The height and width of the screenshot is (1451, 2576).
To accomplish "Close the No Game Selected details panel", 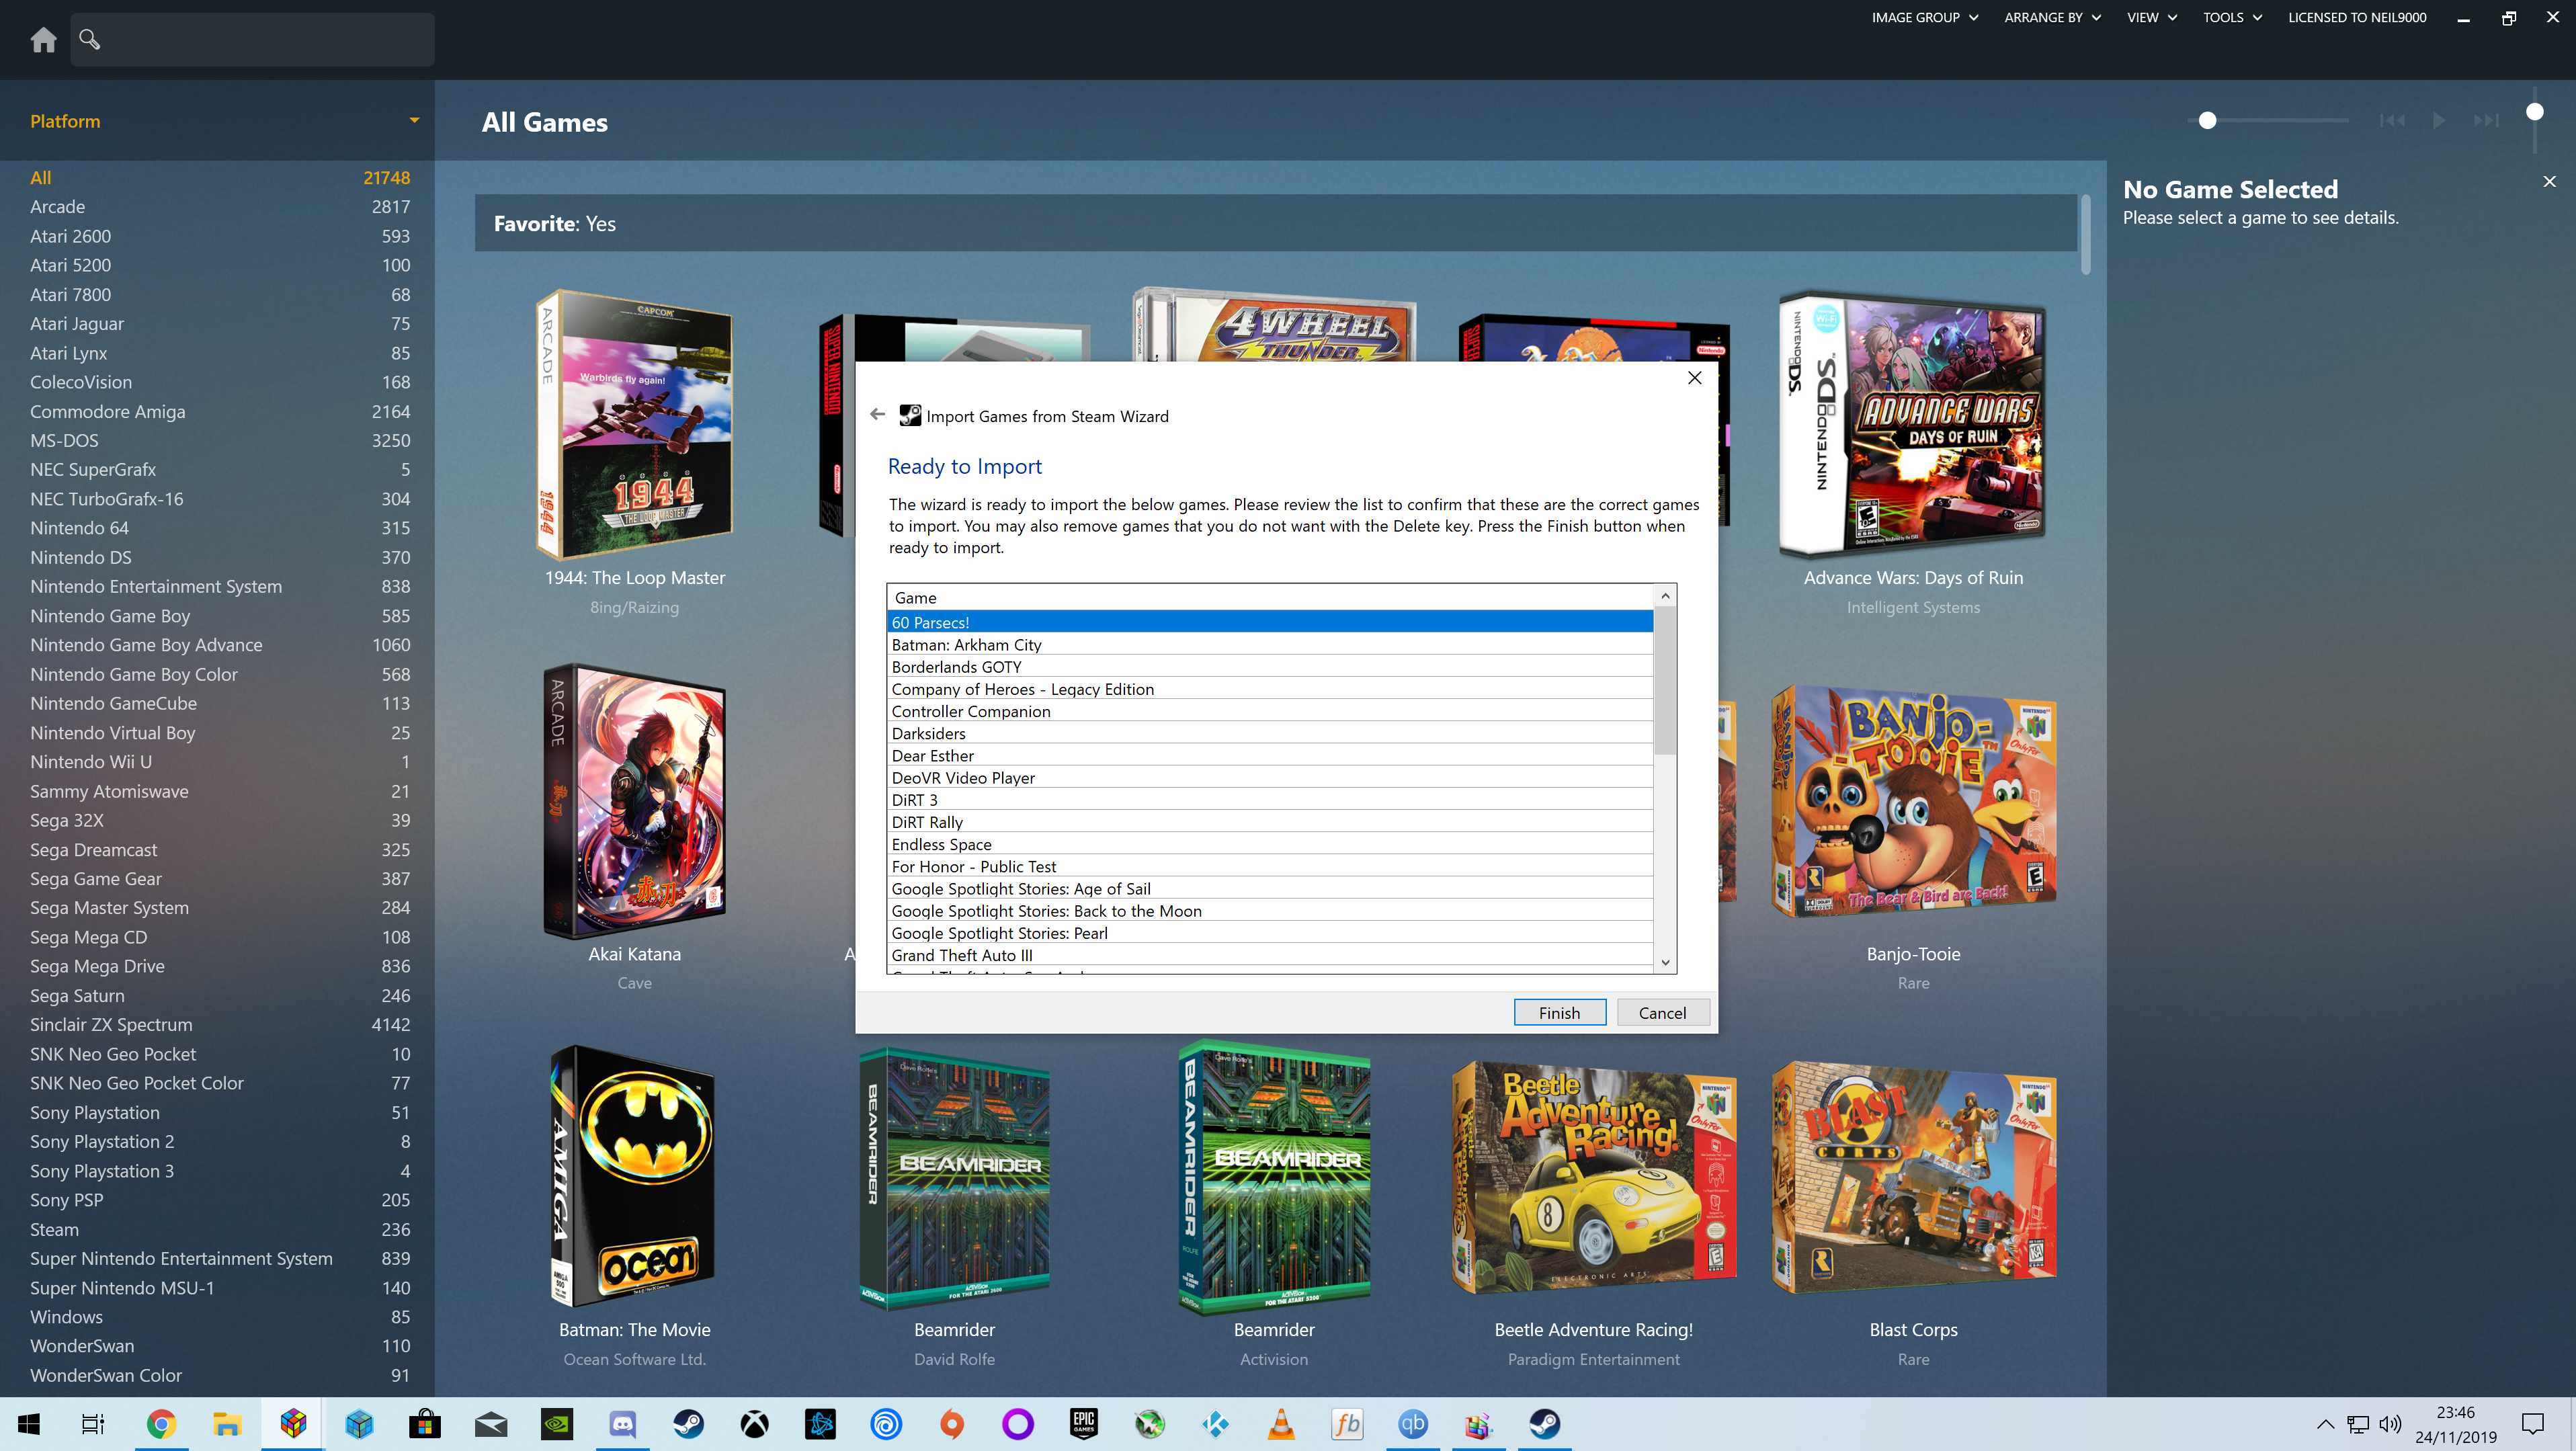I will tap(2549, 182).
